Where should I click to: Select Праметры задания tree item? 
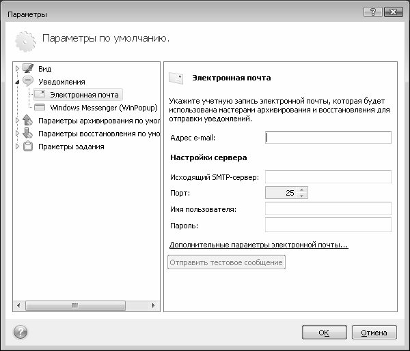pyautogui.click(x=71, y=147)
